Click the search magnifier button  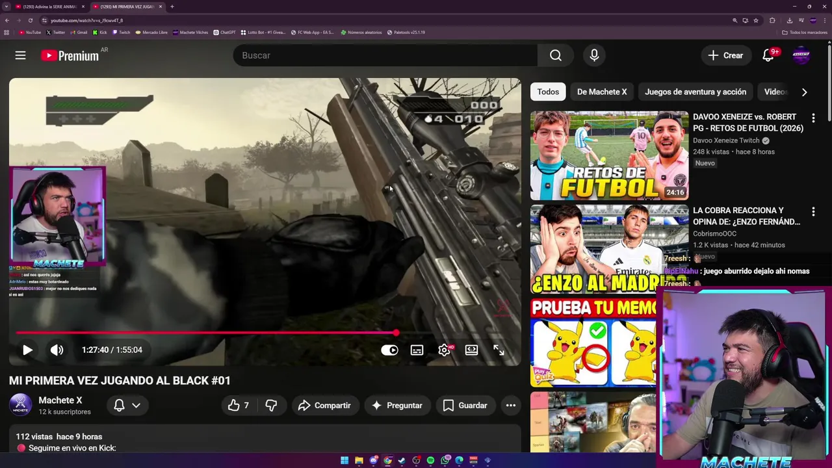pos(556,56)
